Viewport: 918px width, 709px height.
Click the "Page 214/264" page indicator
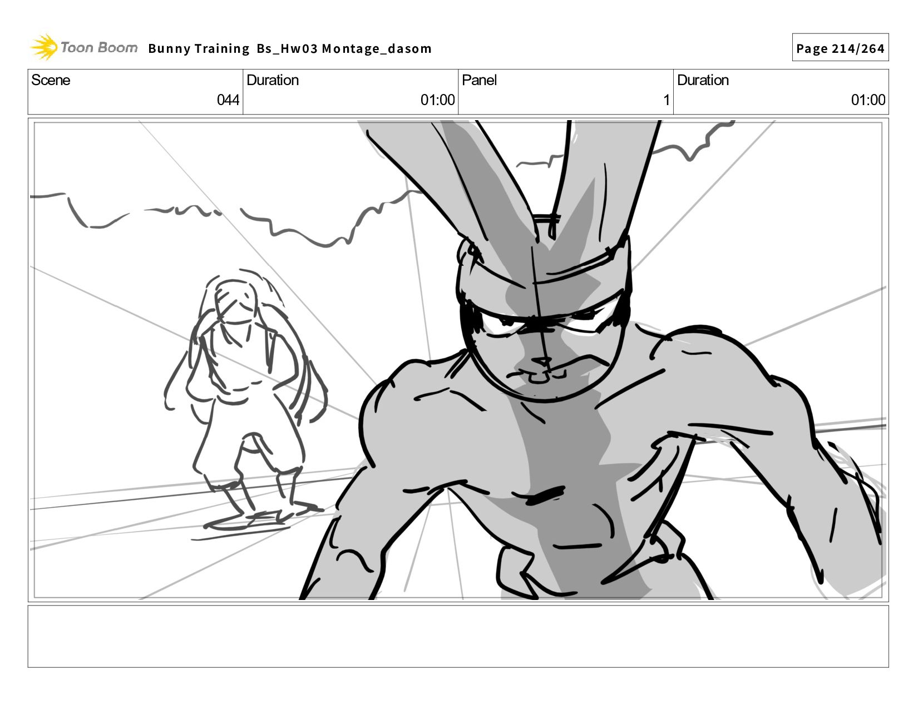pyautogui.click(x=840, y=48)
